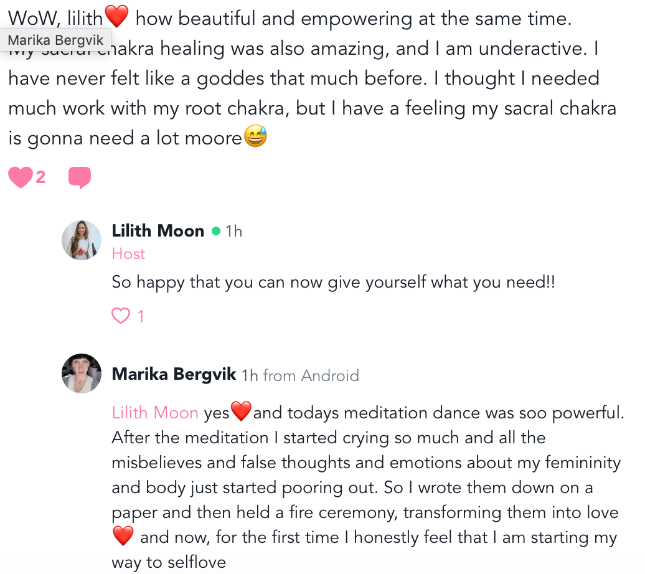Like the main post with the pink heart
The height and width of the screenshot is (574, 645).
coord(20,178)
